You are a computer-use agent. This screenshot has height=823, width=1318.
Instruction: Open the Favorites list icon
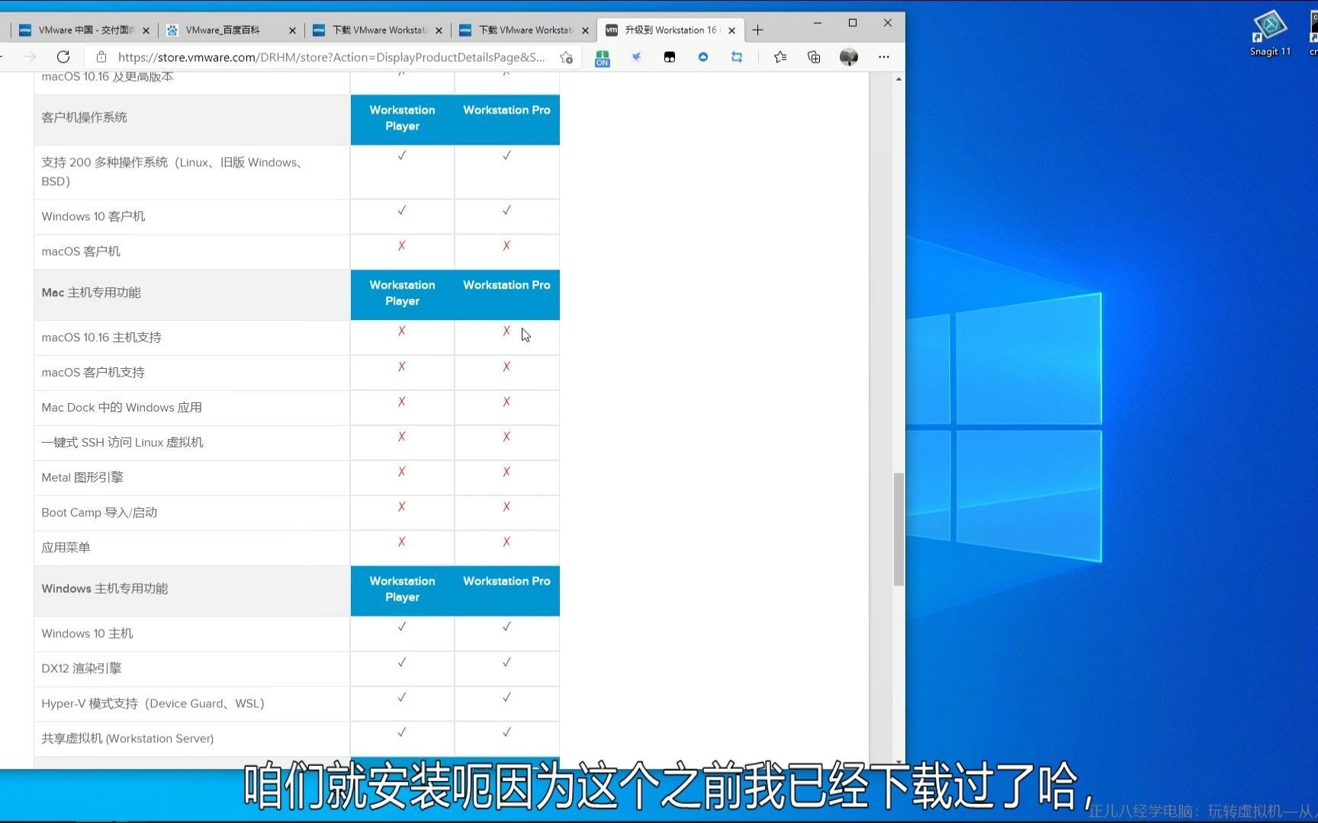780,57
